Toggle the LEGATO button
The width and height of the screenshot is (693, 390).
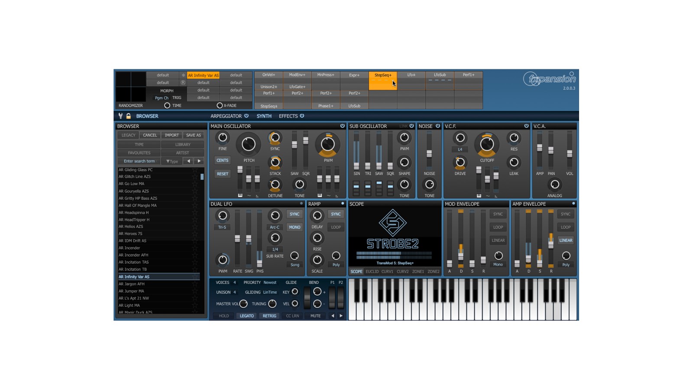247,316
